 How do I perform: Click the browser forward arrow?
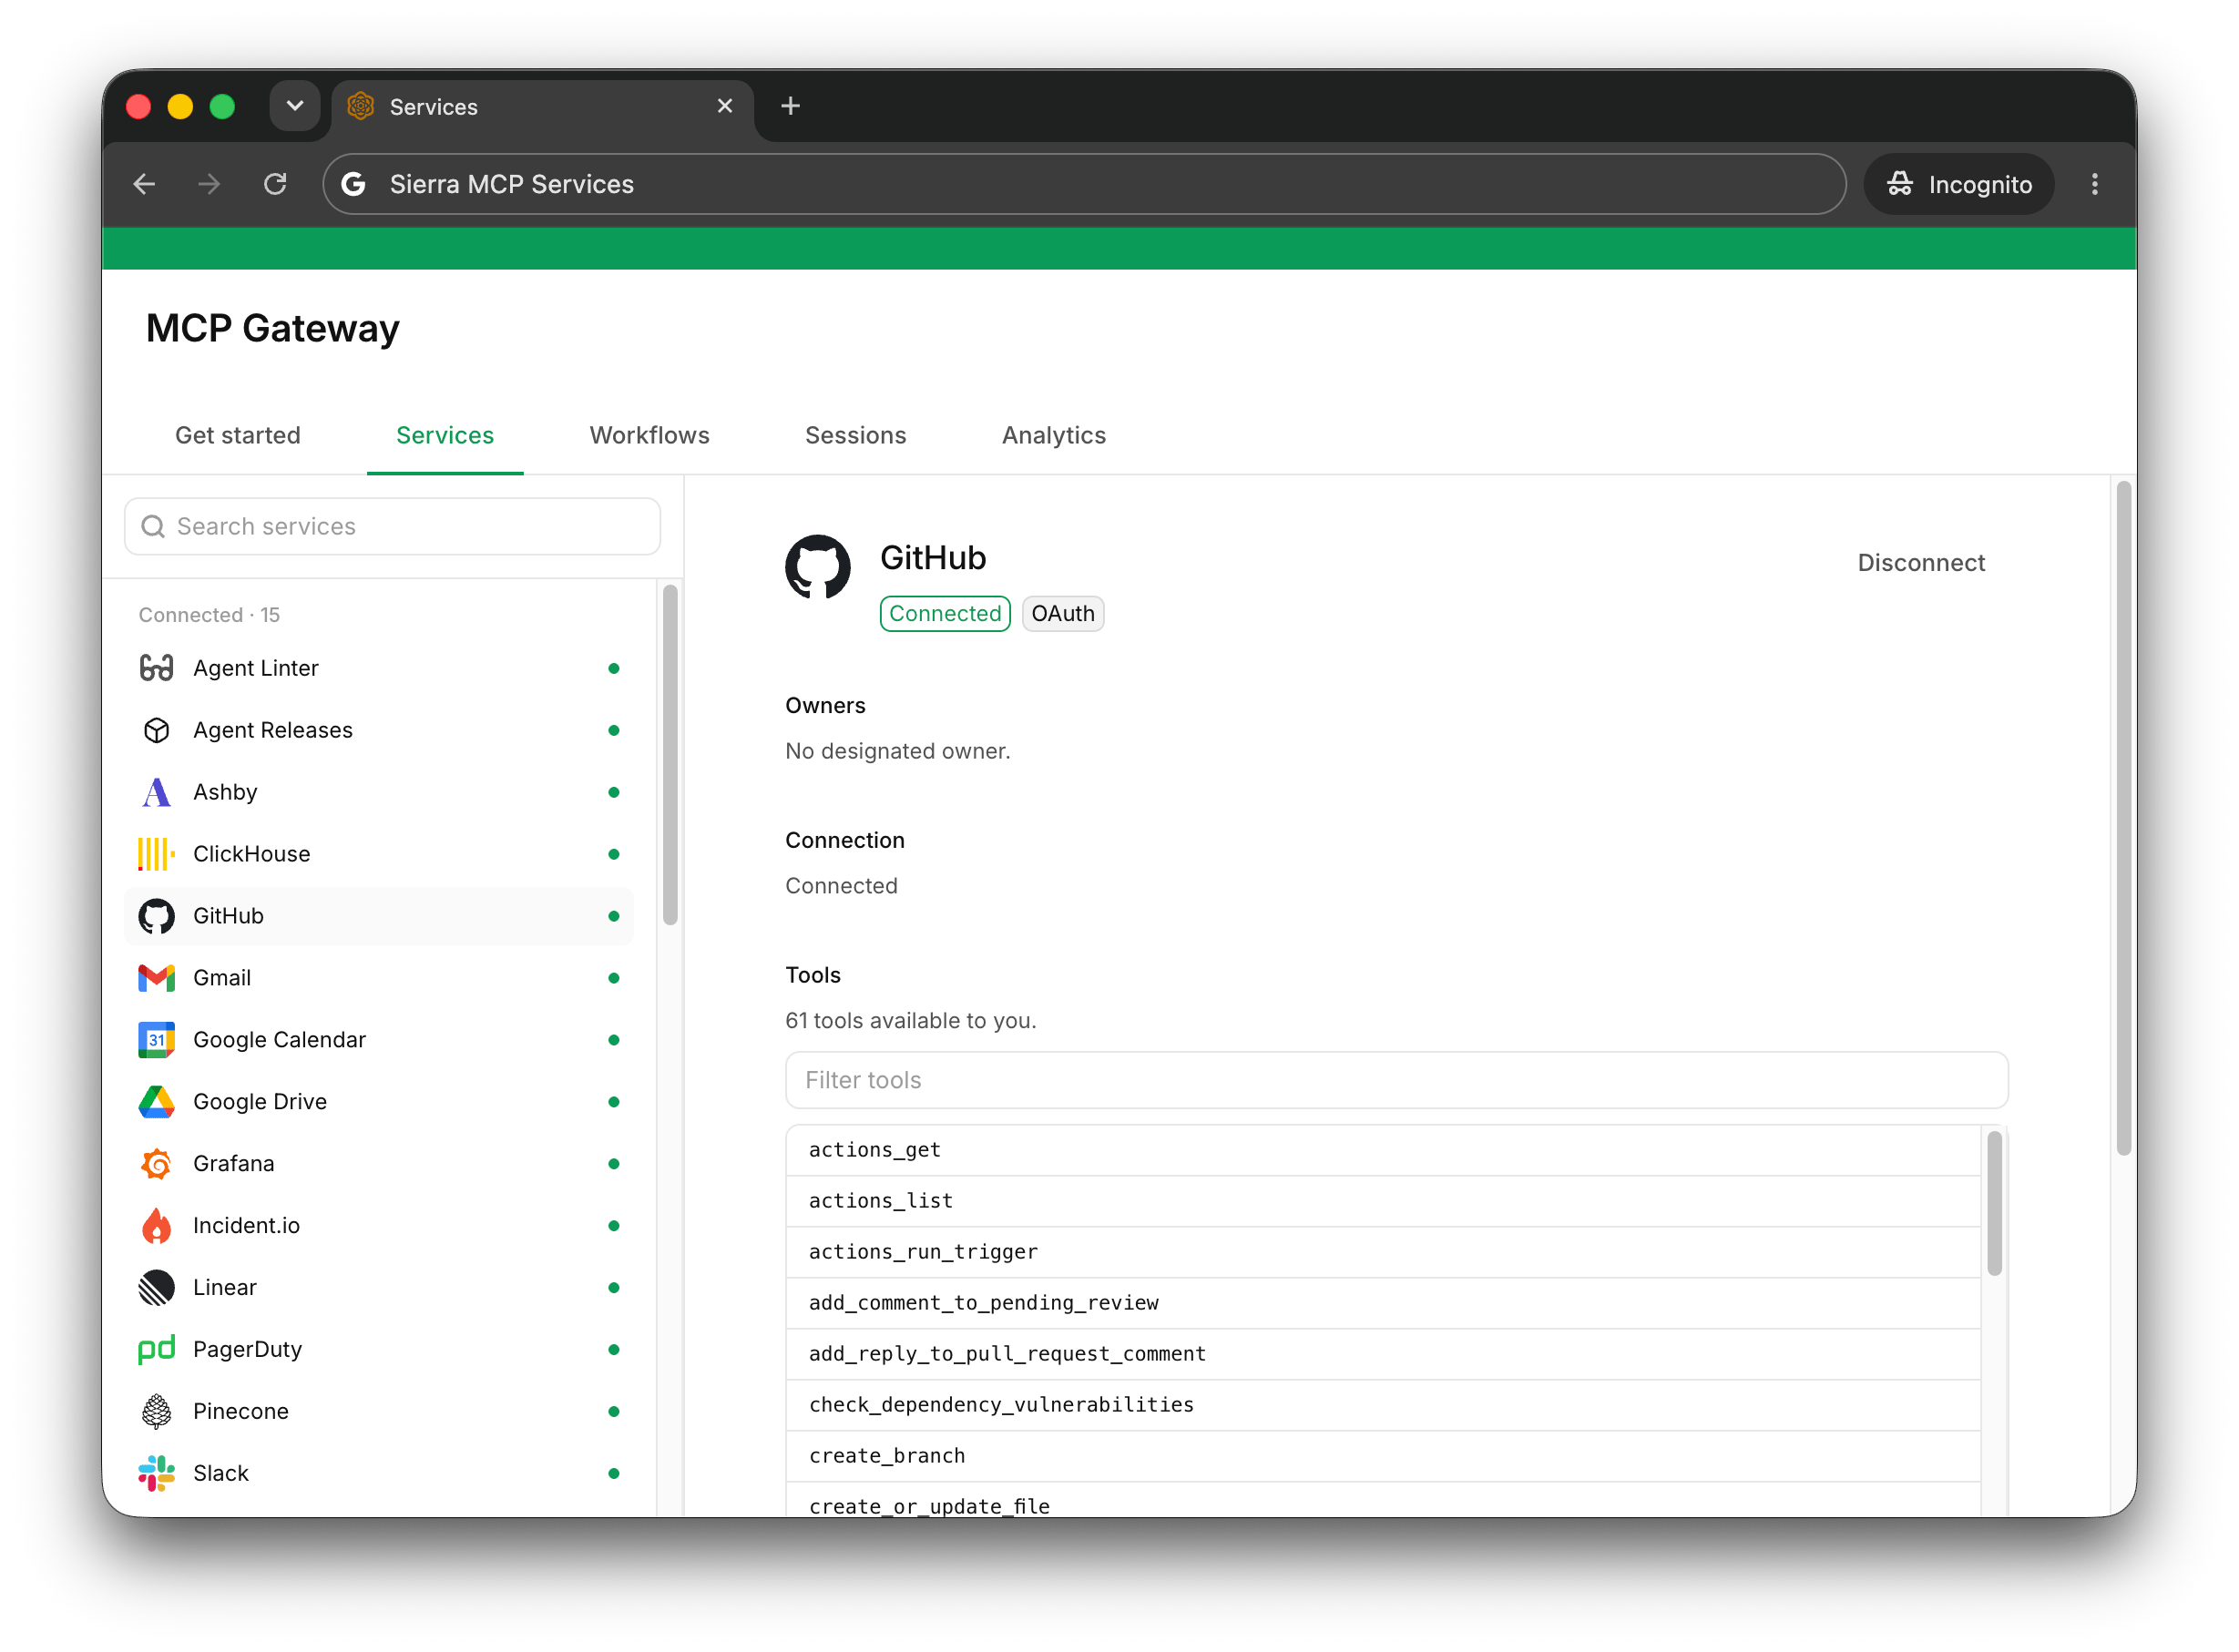point(209,184)
